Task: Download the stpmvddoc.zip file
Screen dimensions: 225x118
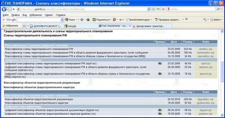Action: [205, 56]
